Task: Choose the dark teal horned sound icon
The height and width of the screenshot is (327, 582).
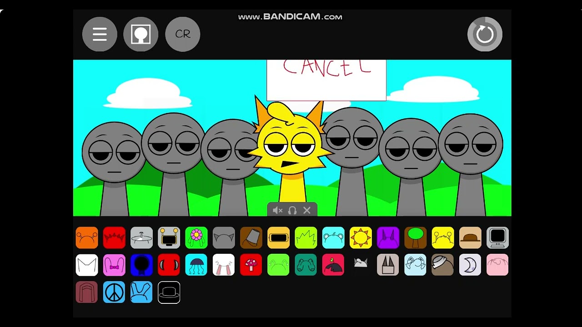Action: click(x=306, y=265)
